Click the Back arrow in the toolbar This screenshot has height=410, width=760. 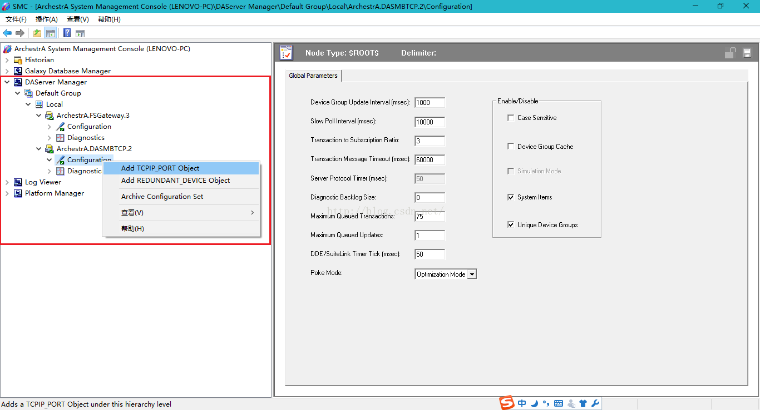coord(7,33)
